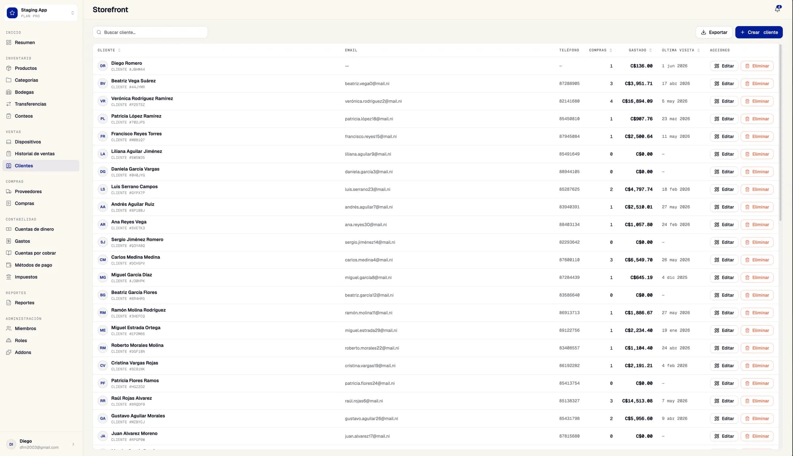793x456 pixels.
Task: Click the Historial de ventas receipt icon
Action: click(x=9, y=154)
